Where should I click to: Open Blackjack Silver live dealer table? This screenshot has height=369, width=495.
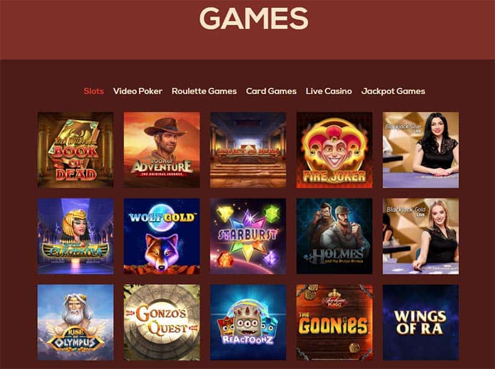pyautogui.click(x=421, y=150)
